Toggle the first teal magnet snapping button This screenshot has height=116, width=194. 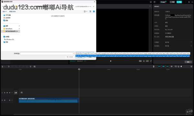point(159,66)
